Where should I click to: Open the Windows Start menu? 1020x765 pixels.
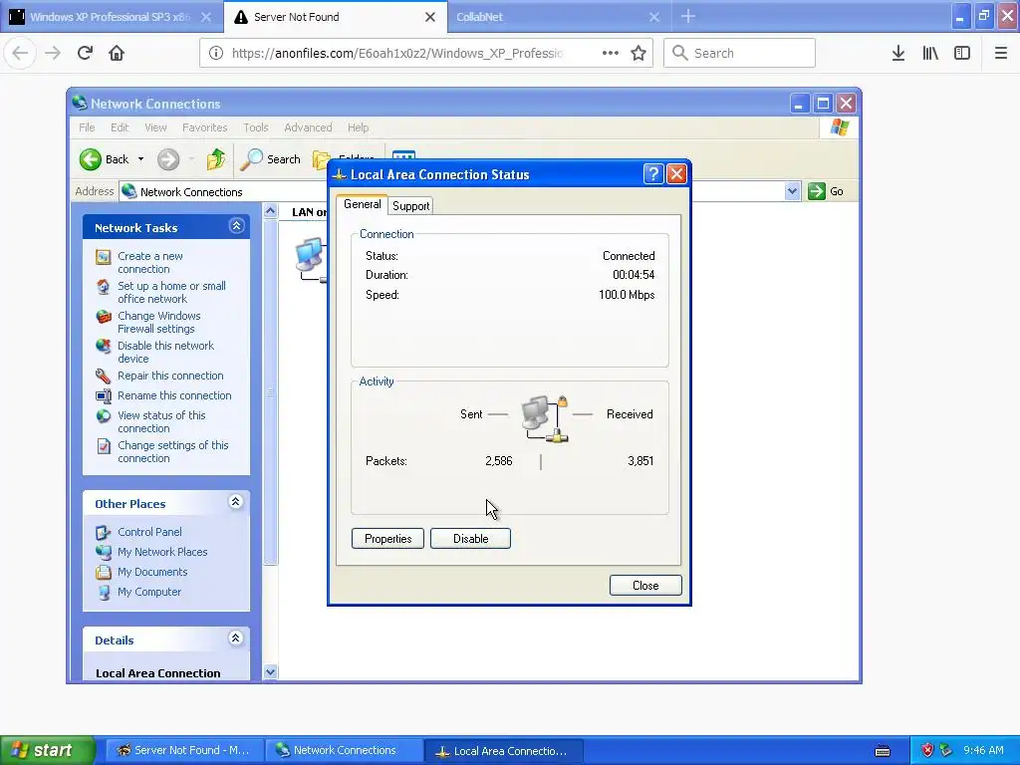[47, 750]
